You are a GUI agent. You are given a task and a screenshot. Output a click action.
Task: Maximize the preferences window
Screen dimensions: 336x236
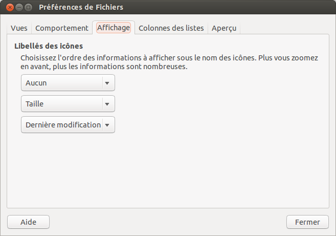[28, 8]
